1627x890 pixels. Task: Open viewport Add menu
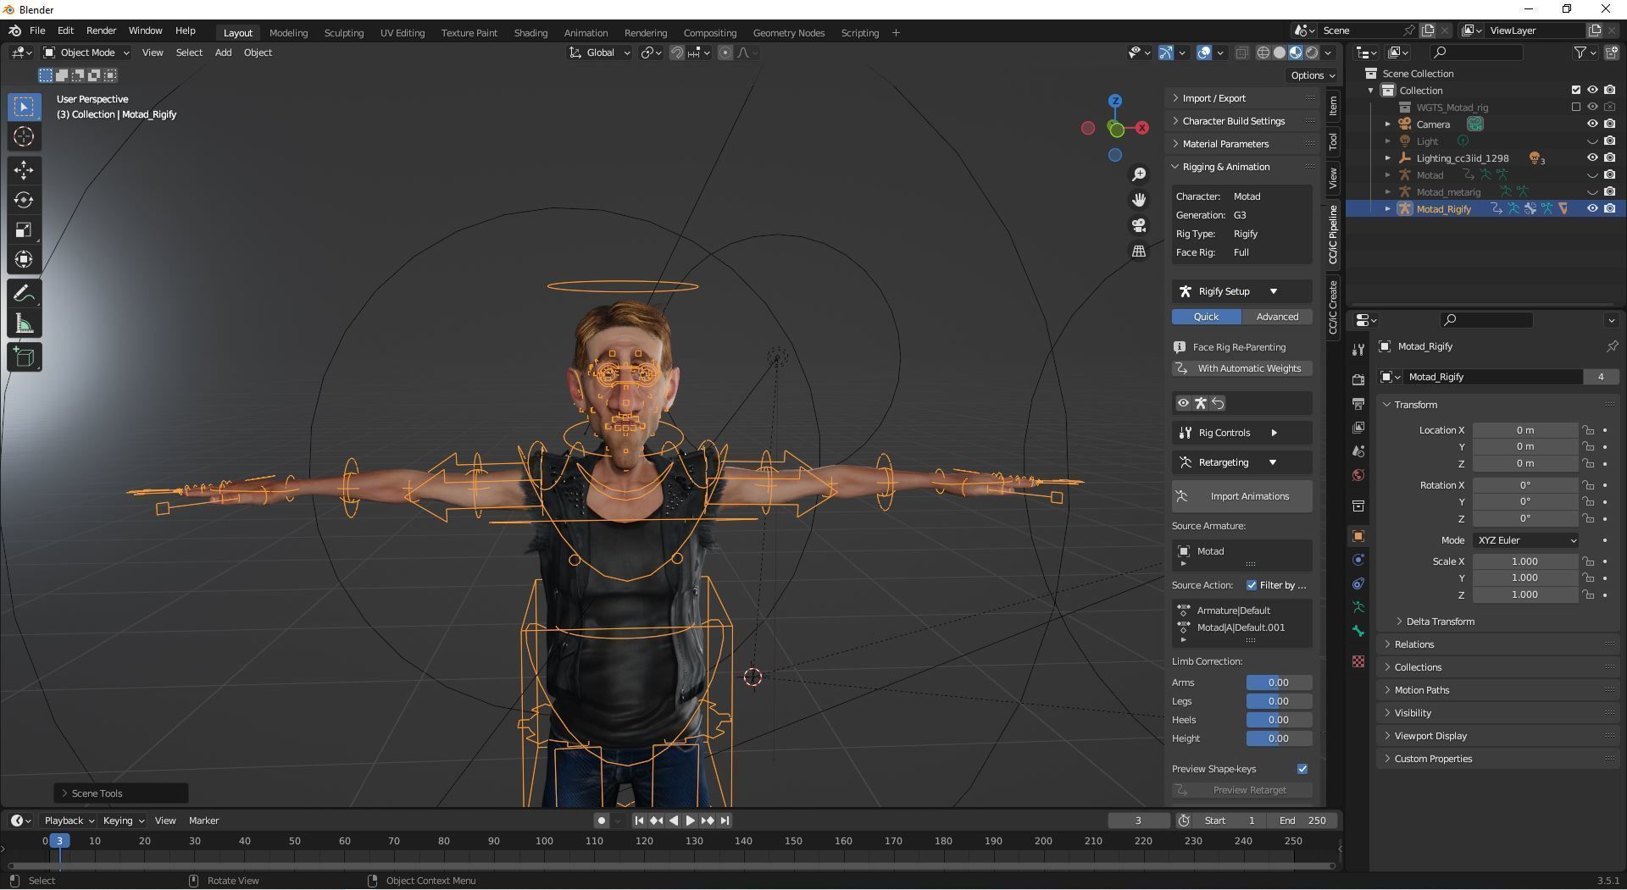[x=223, y=53]
